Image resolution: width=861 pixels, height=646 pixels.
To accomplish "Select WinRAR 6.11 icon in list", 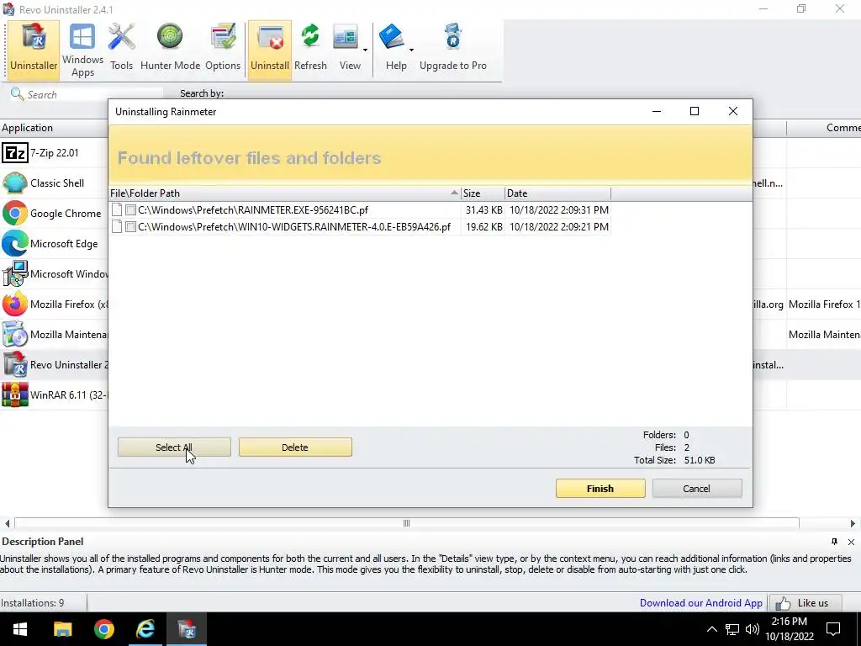I will point(15,394).
